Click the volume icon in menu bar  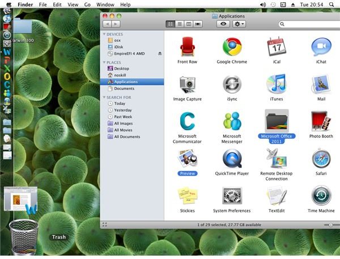[263, 5]
